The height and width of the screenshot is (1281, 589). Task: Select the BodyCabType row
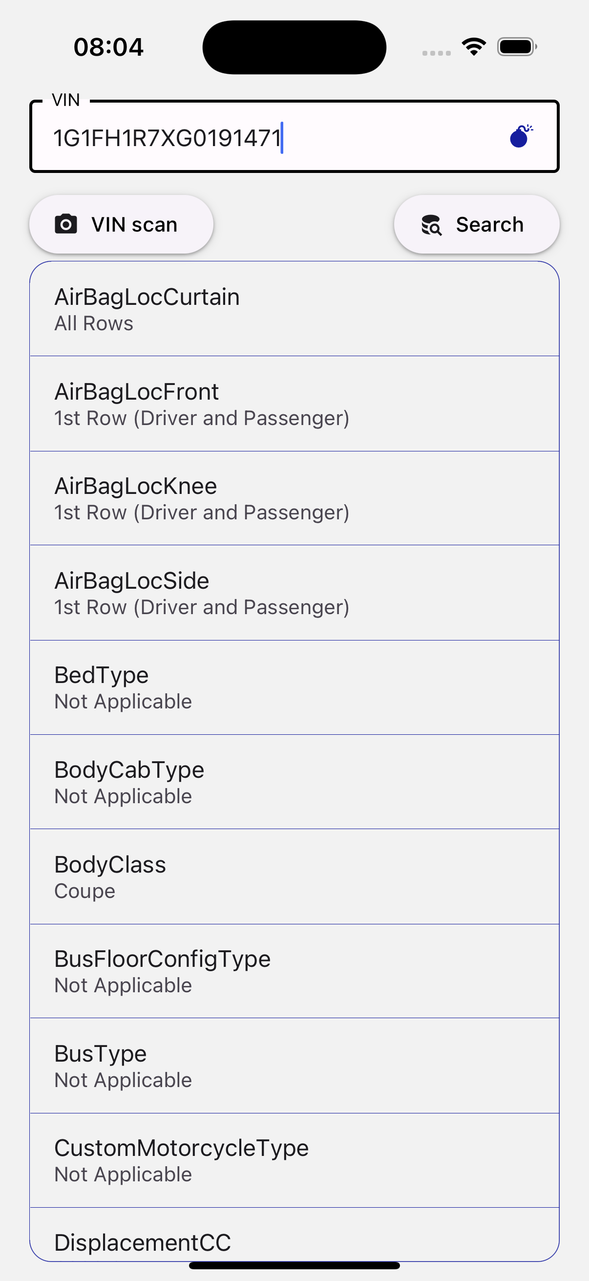tap(294, 782)
